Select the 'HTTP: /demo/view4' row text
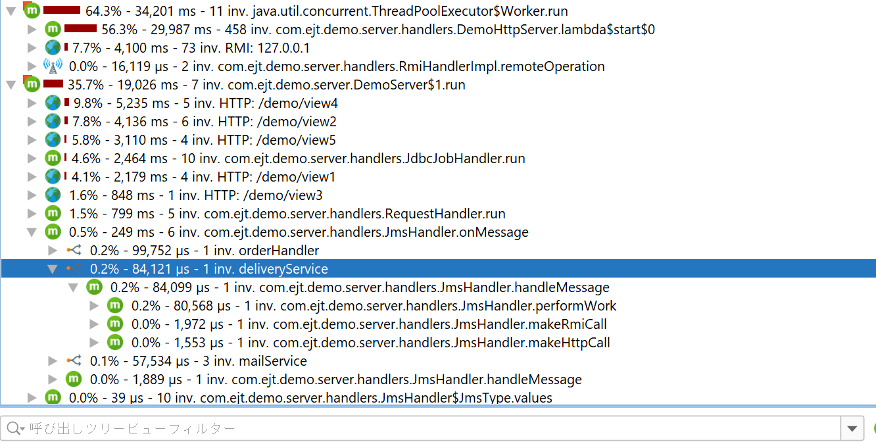876x444 pixels. point(206,103)
